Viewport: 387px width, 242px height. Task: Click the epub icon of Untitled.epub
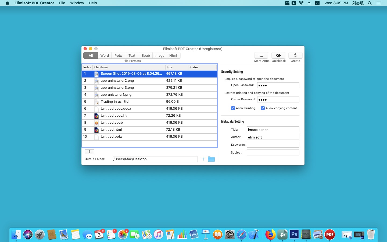[96, 123]
